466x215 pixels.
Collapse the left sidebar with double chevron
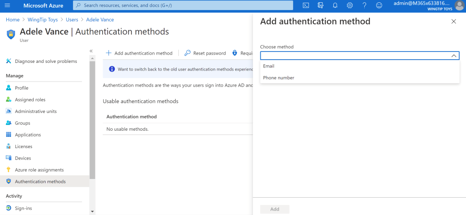(x=91, y=51)
